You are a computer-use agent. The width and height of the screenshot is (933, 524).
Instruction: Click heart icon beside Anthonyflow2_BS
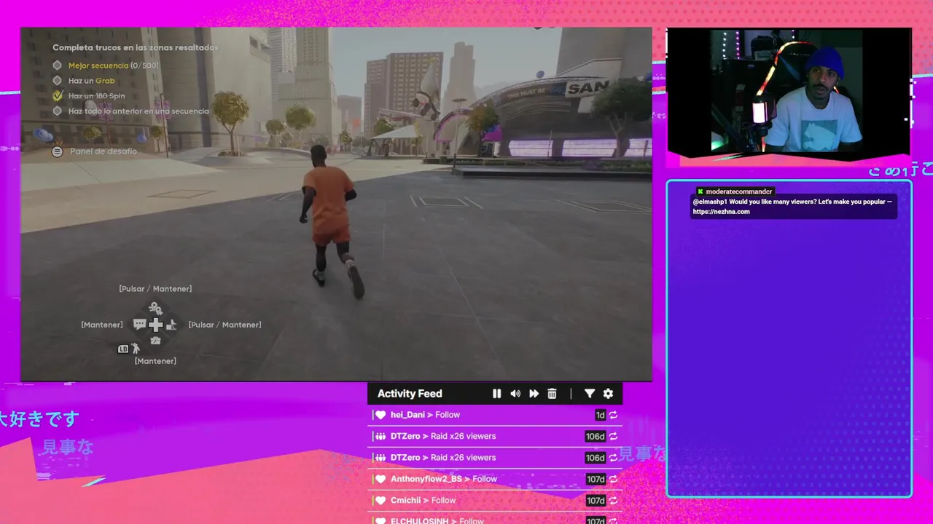click(380, 480)
